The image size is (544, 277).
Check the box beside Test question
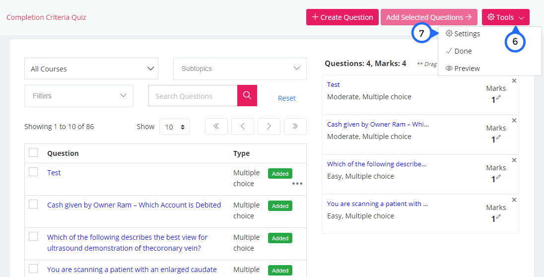[33, 172]
